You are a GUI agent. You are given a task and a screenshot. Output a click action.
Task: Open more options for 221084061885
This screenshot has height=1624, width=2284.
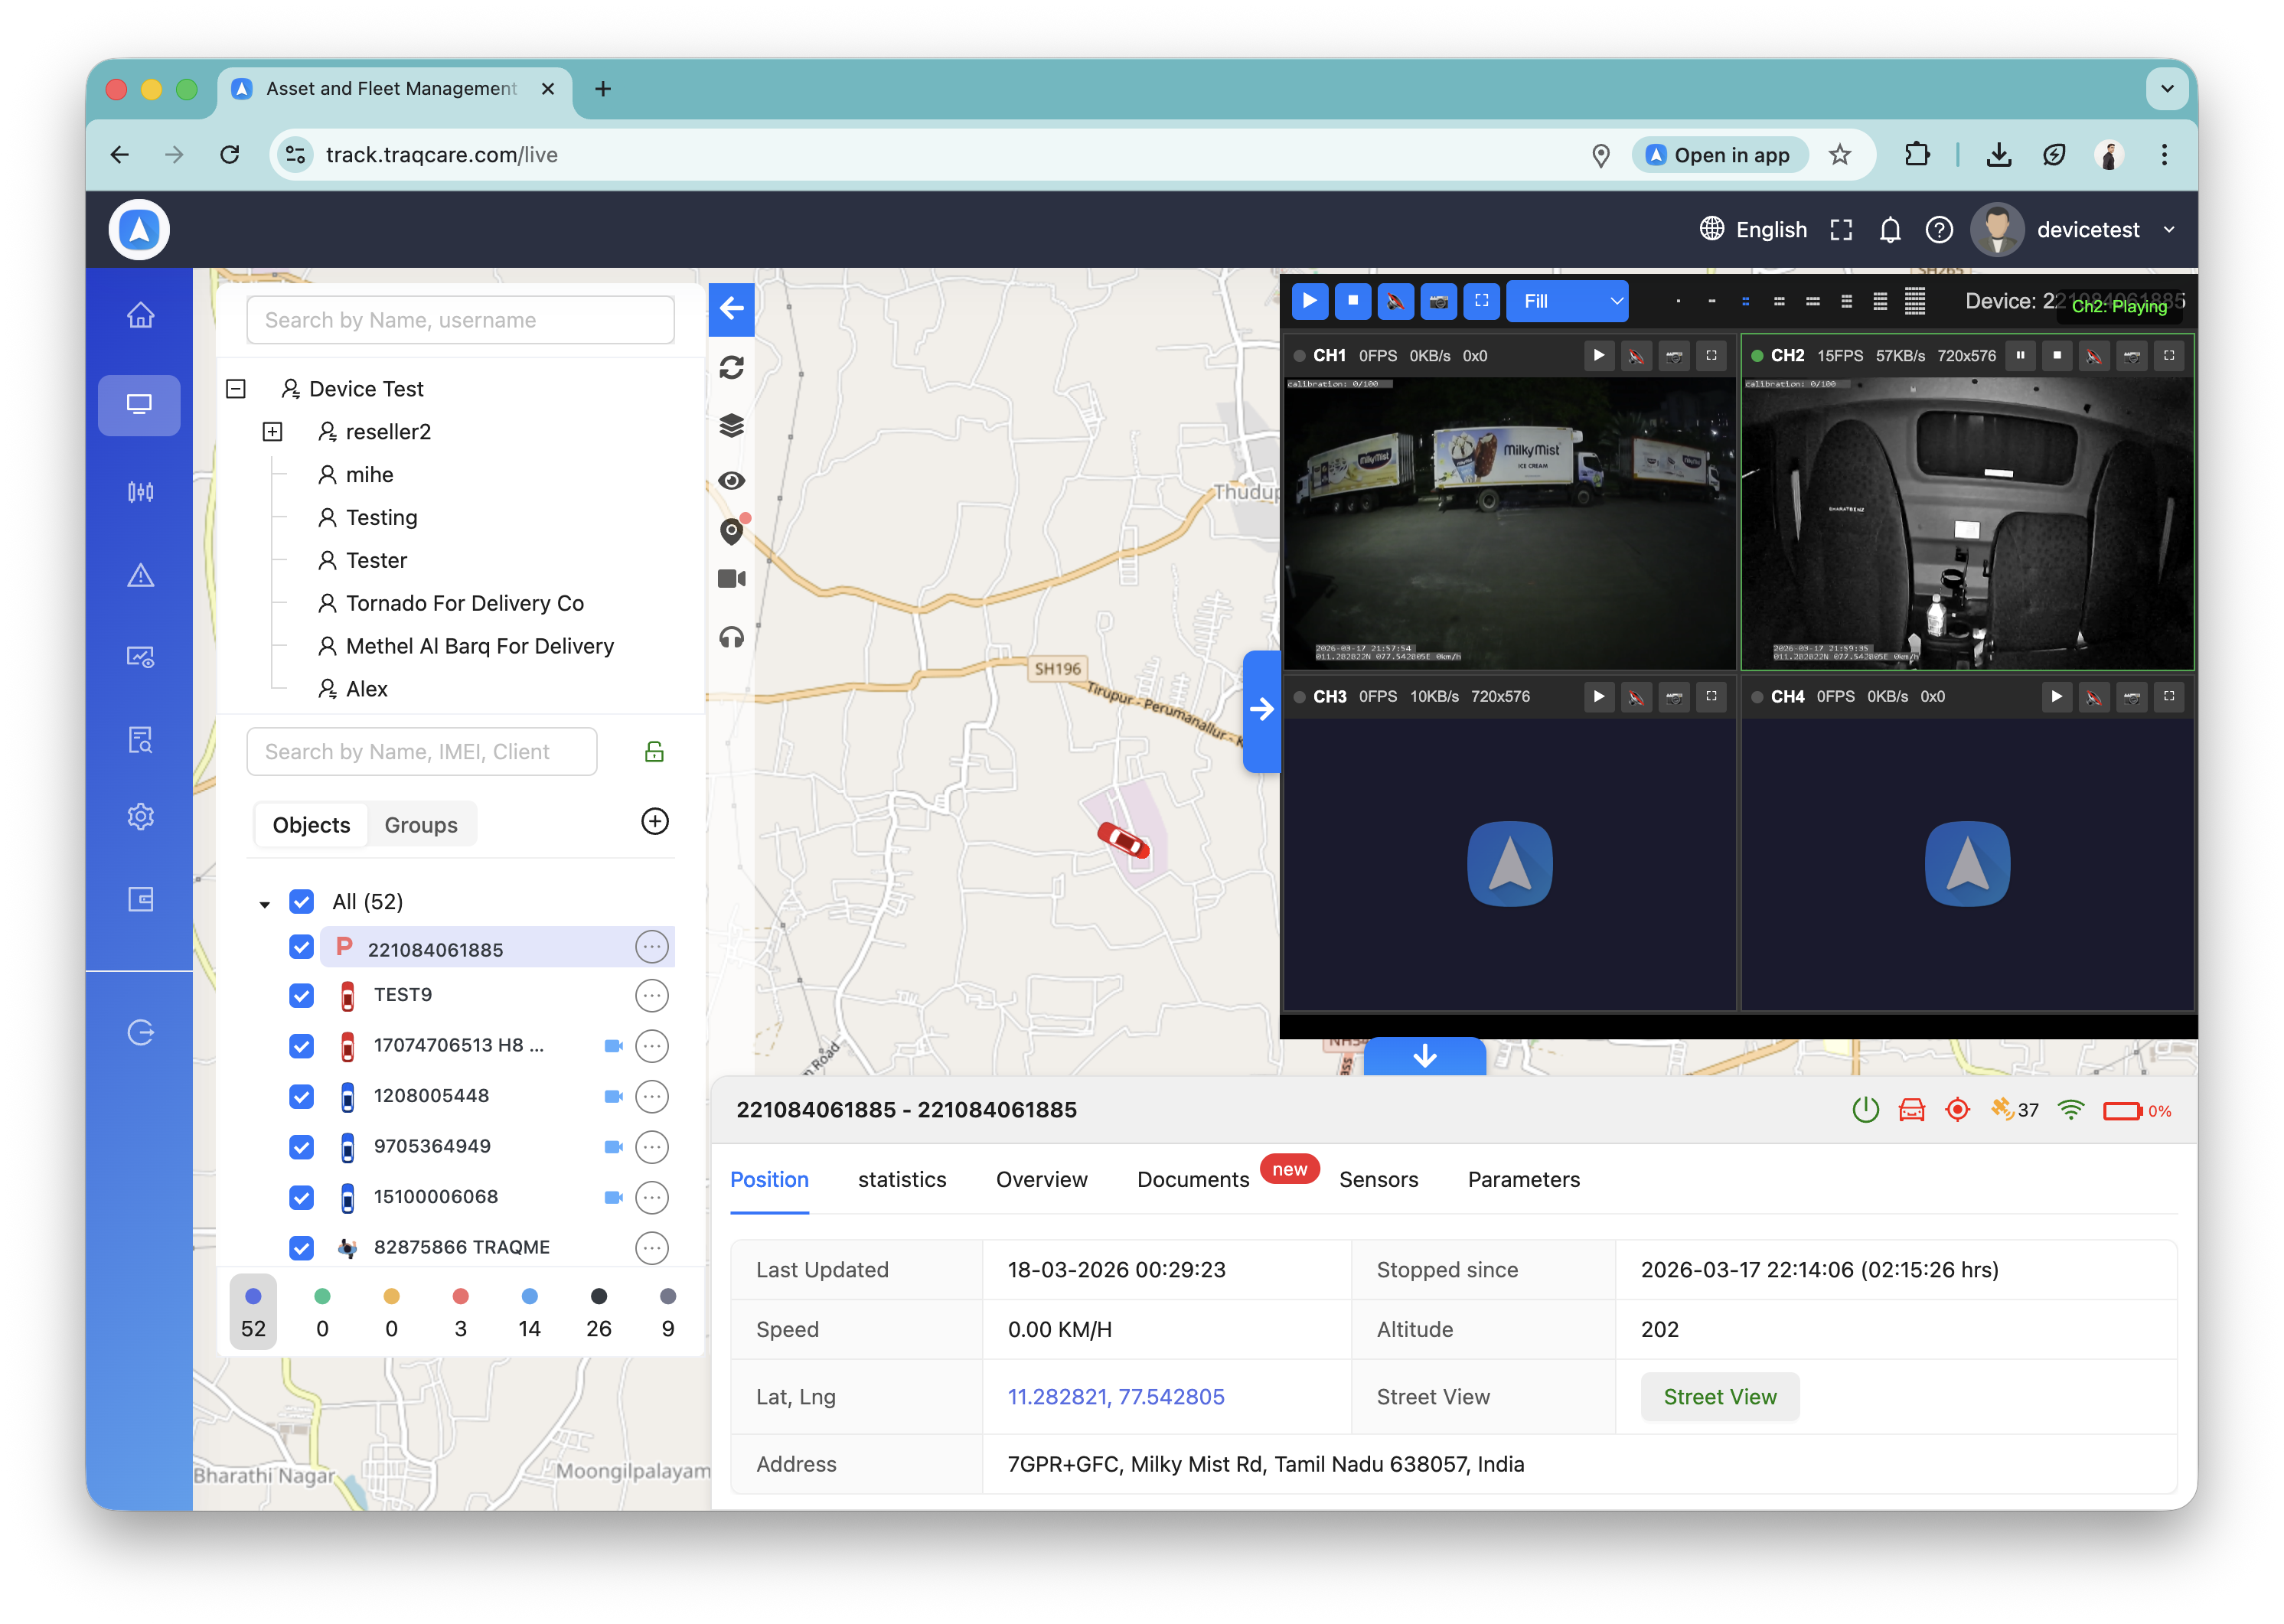click(652, 947)
